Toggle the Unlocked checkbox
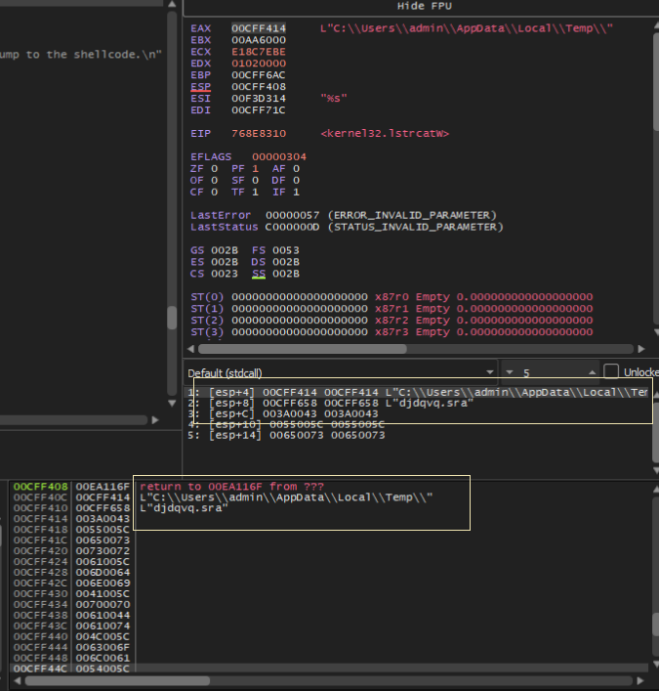This screenshot has width=659, height=691. 610,371
